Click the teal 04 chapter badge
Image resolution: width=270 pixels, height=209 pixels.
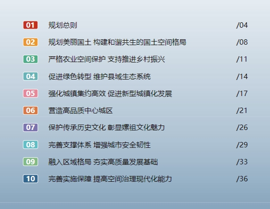click(30, 76)
